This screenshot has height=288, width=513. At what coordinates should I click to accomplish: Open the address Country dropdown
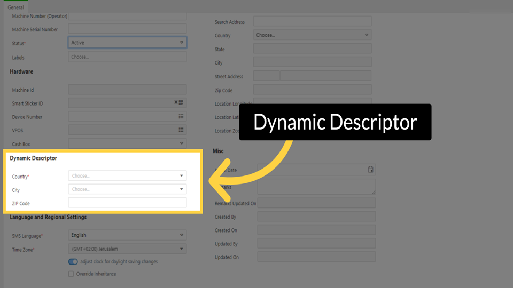(367, 35)
